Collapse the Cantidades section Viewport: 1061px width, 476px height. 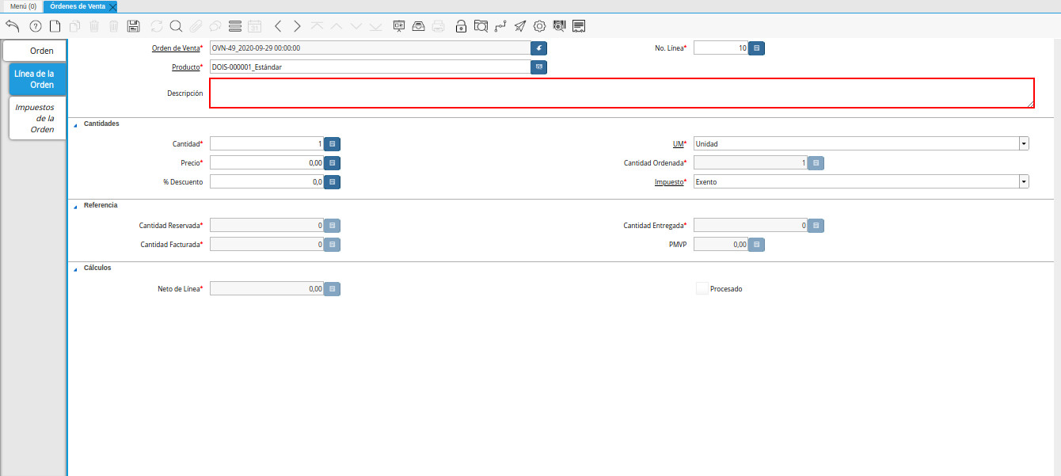coord(75,124)
